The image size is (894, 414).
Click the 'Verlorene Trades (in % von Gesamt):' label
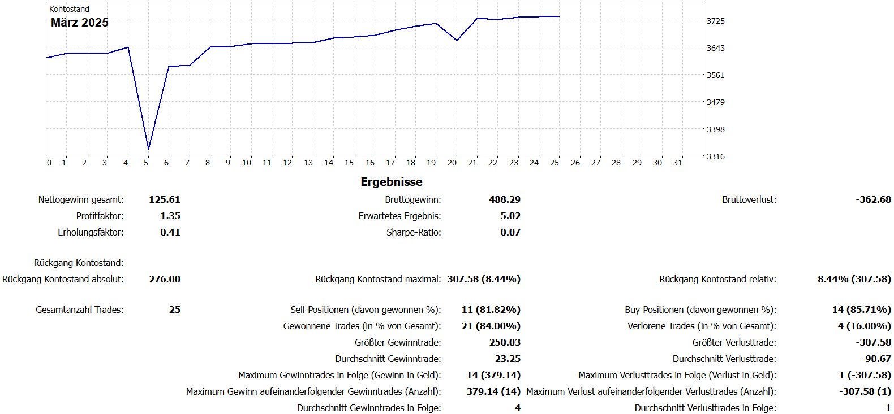click(702, 326)
